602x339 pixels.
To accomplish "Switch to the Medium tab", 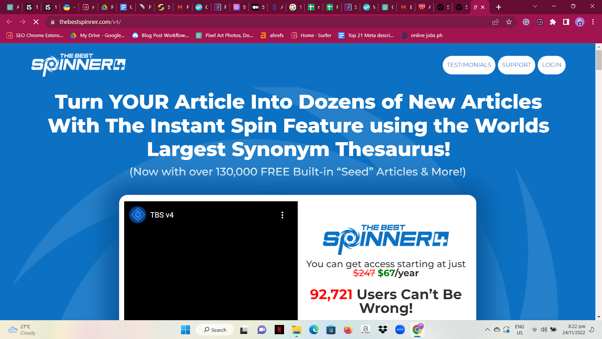I will 258,7.
